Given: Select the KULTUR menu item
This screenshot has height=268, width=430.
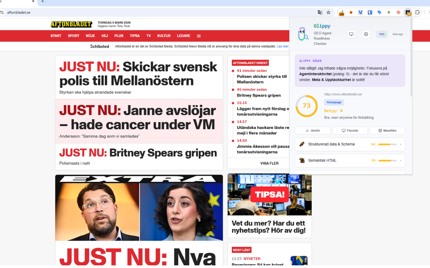Looking at the screenshot, I should click(164, 36).
